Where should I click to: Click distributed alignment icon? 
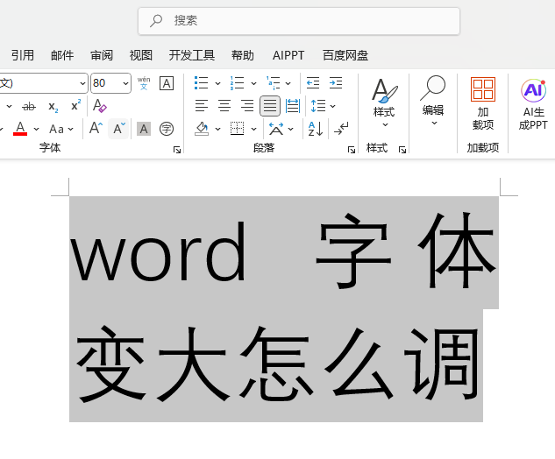point(293,106)
